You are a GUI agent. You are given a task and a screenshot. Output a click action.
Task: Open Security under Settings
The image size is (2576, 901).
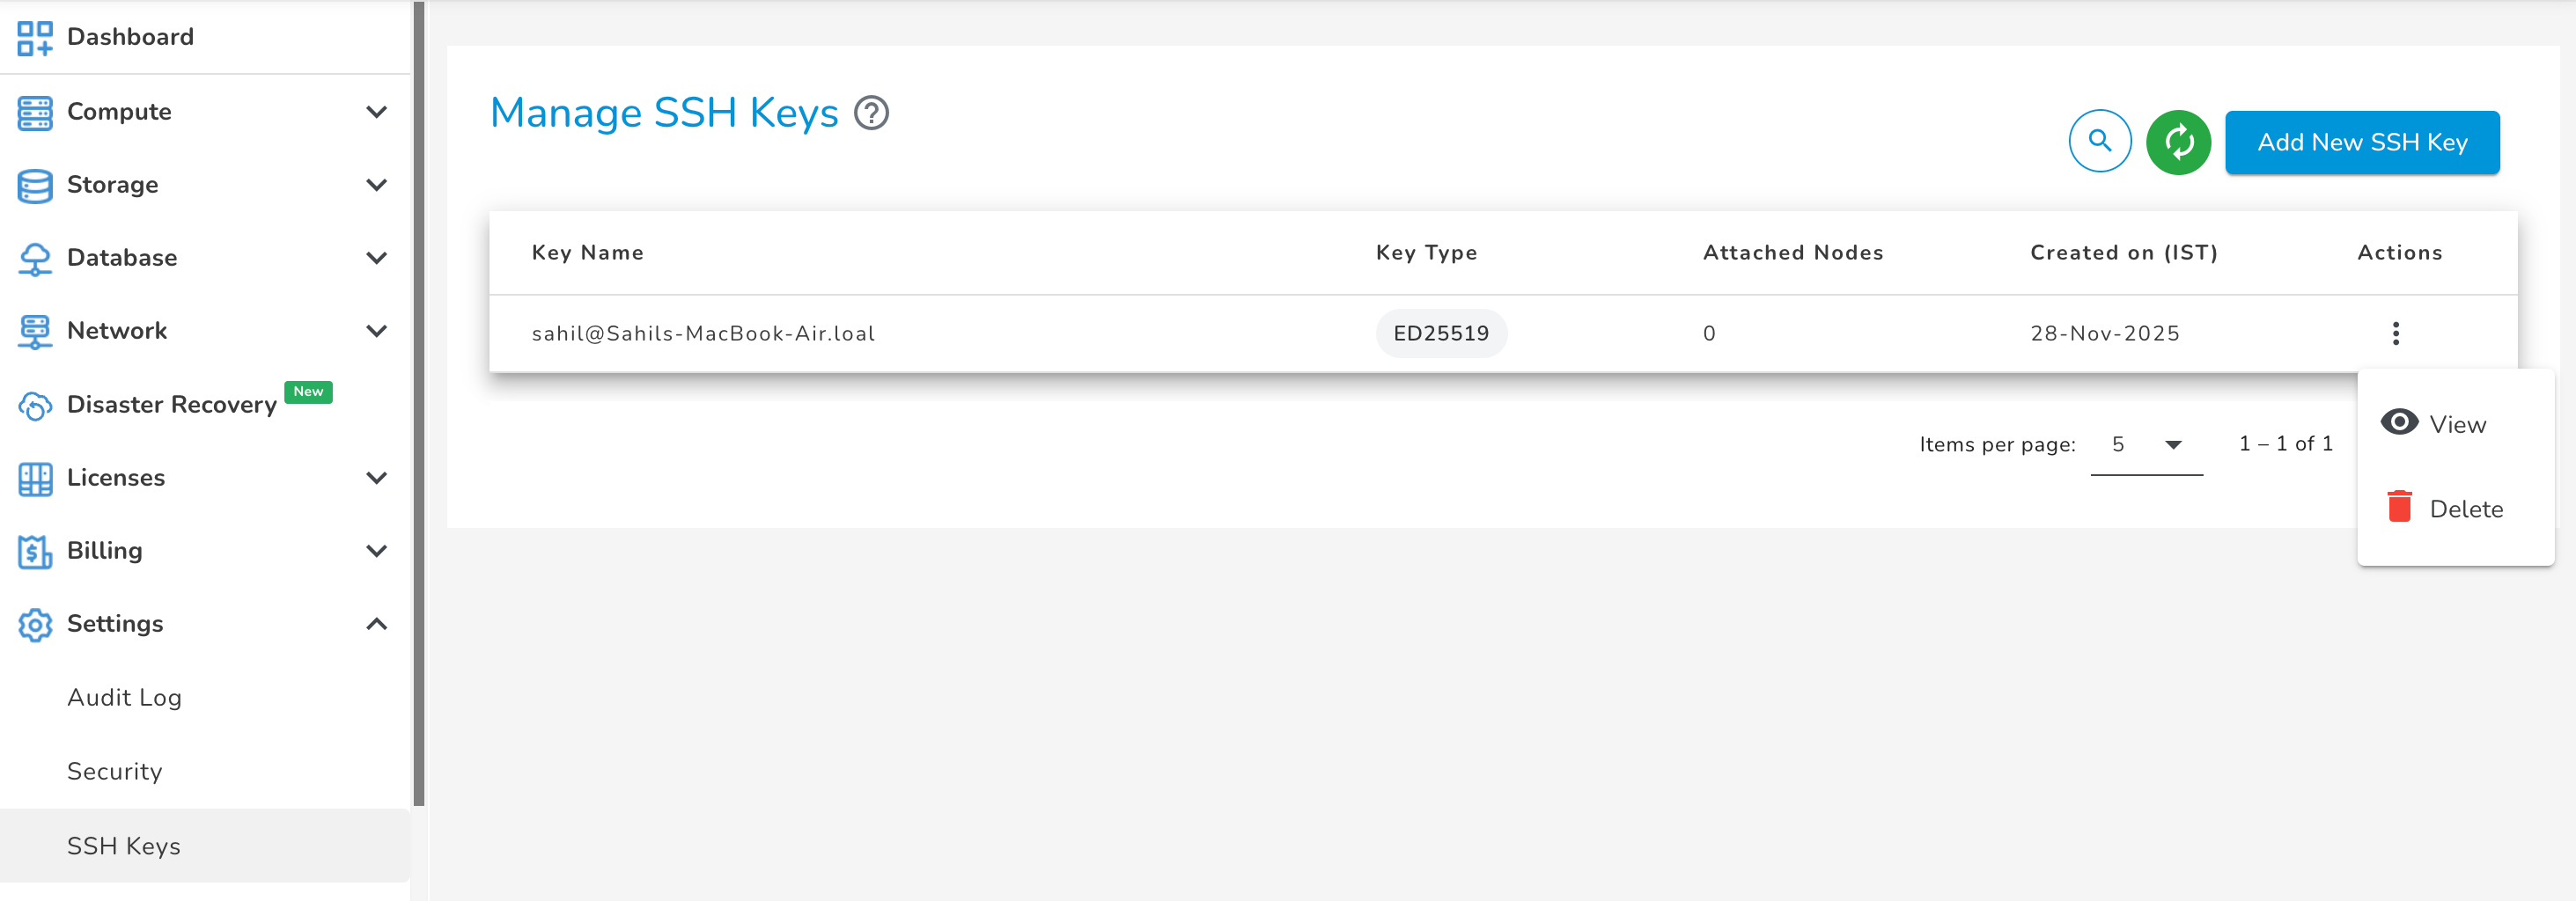pyautogui.click(x=114, y=771)
